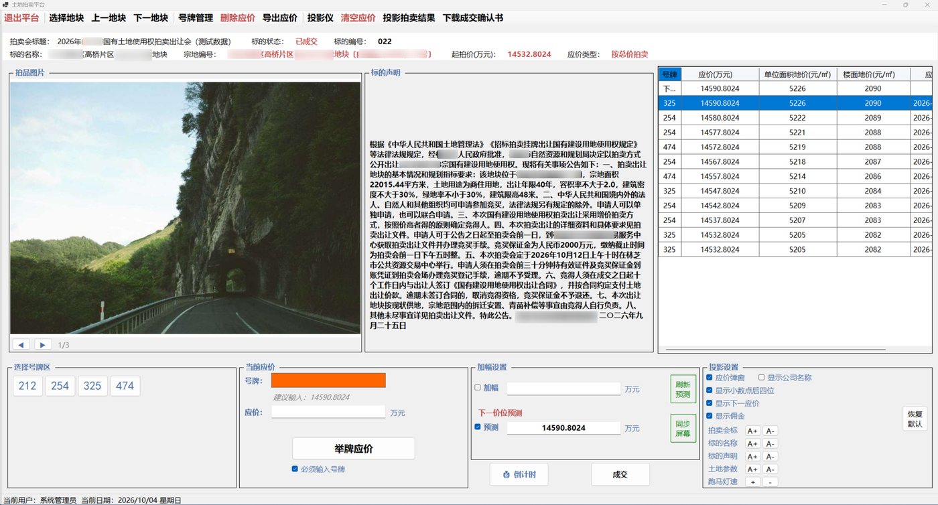The width and height of the screenshot is (938, 505).
Task: Go to 下一地块 in the menu
Action: (x=151, y=18)
